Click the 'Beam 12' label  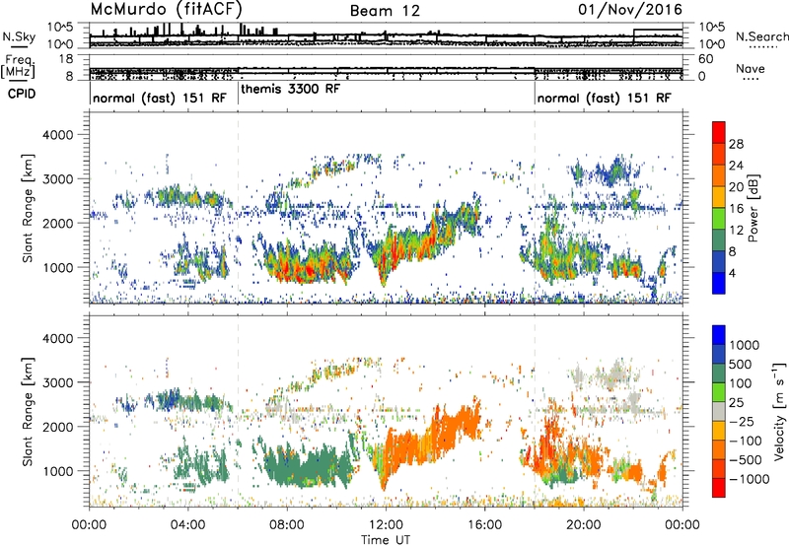(x=385, y=11)
